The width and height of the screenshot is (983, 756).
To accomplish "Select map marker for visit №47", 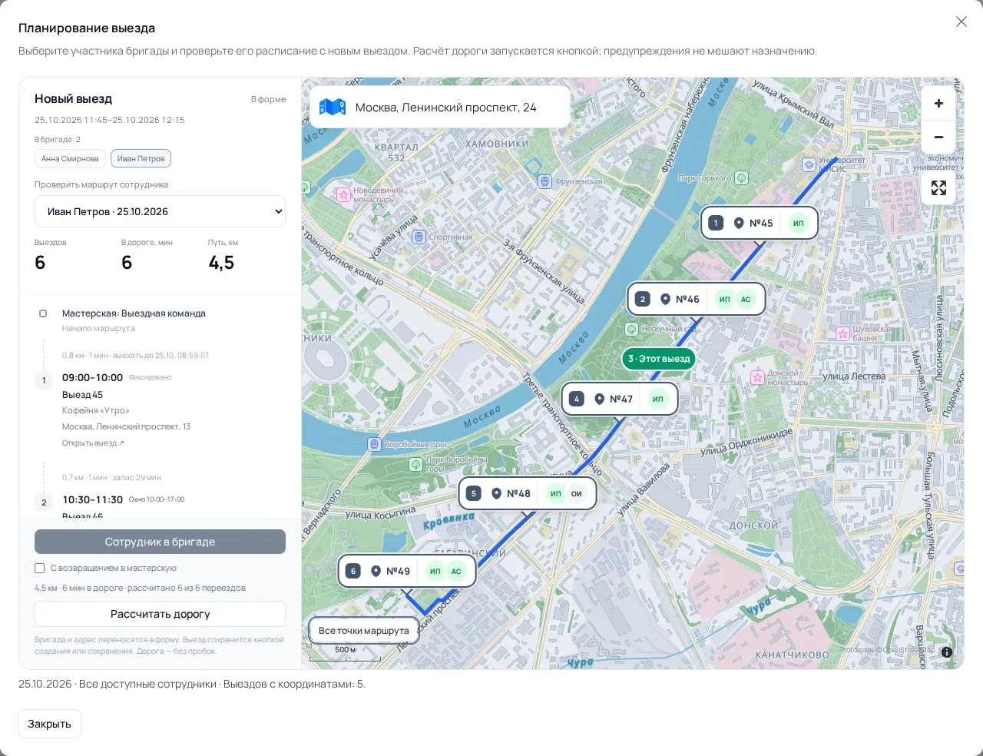I will pyautogui.click(x=620, y=399).
